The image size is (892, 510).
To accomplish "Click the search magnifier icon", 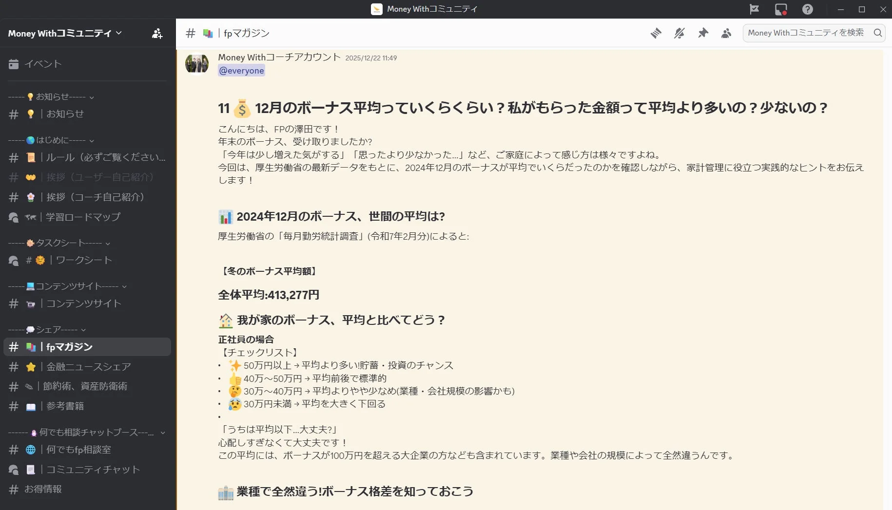I will [877, 33].
